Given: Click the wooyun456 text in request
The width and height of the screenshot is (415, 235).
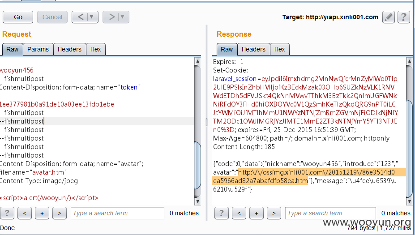Looking at the screenshot, I should click(x=17, y=70).
